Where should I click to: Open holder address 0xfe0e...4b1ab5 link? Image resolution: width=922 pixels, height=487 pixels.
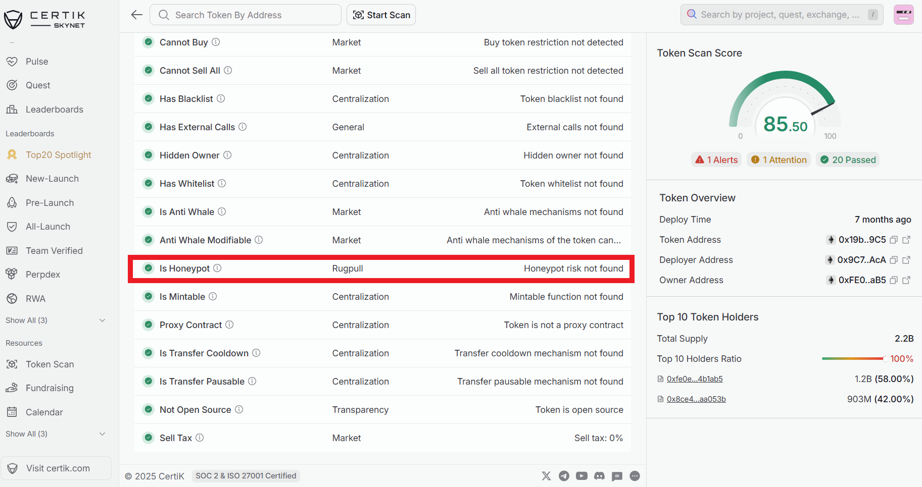(x=694, y=379)
